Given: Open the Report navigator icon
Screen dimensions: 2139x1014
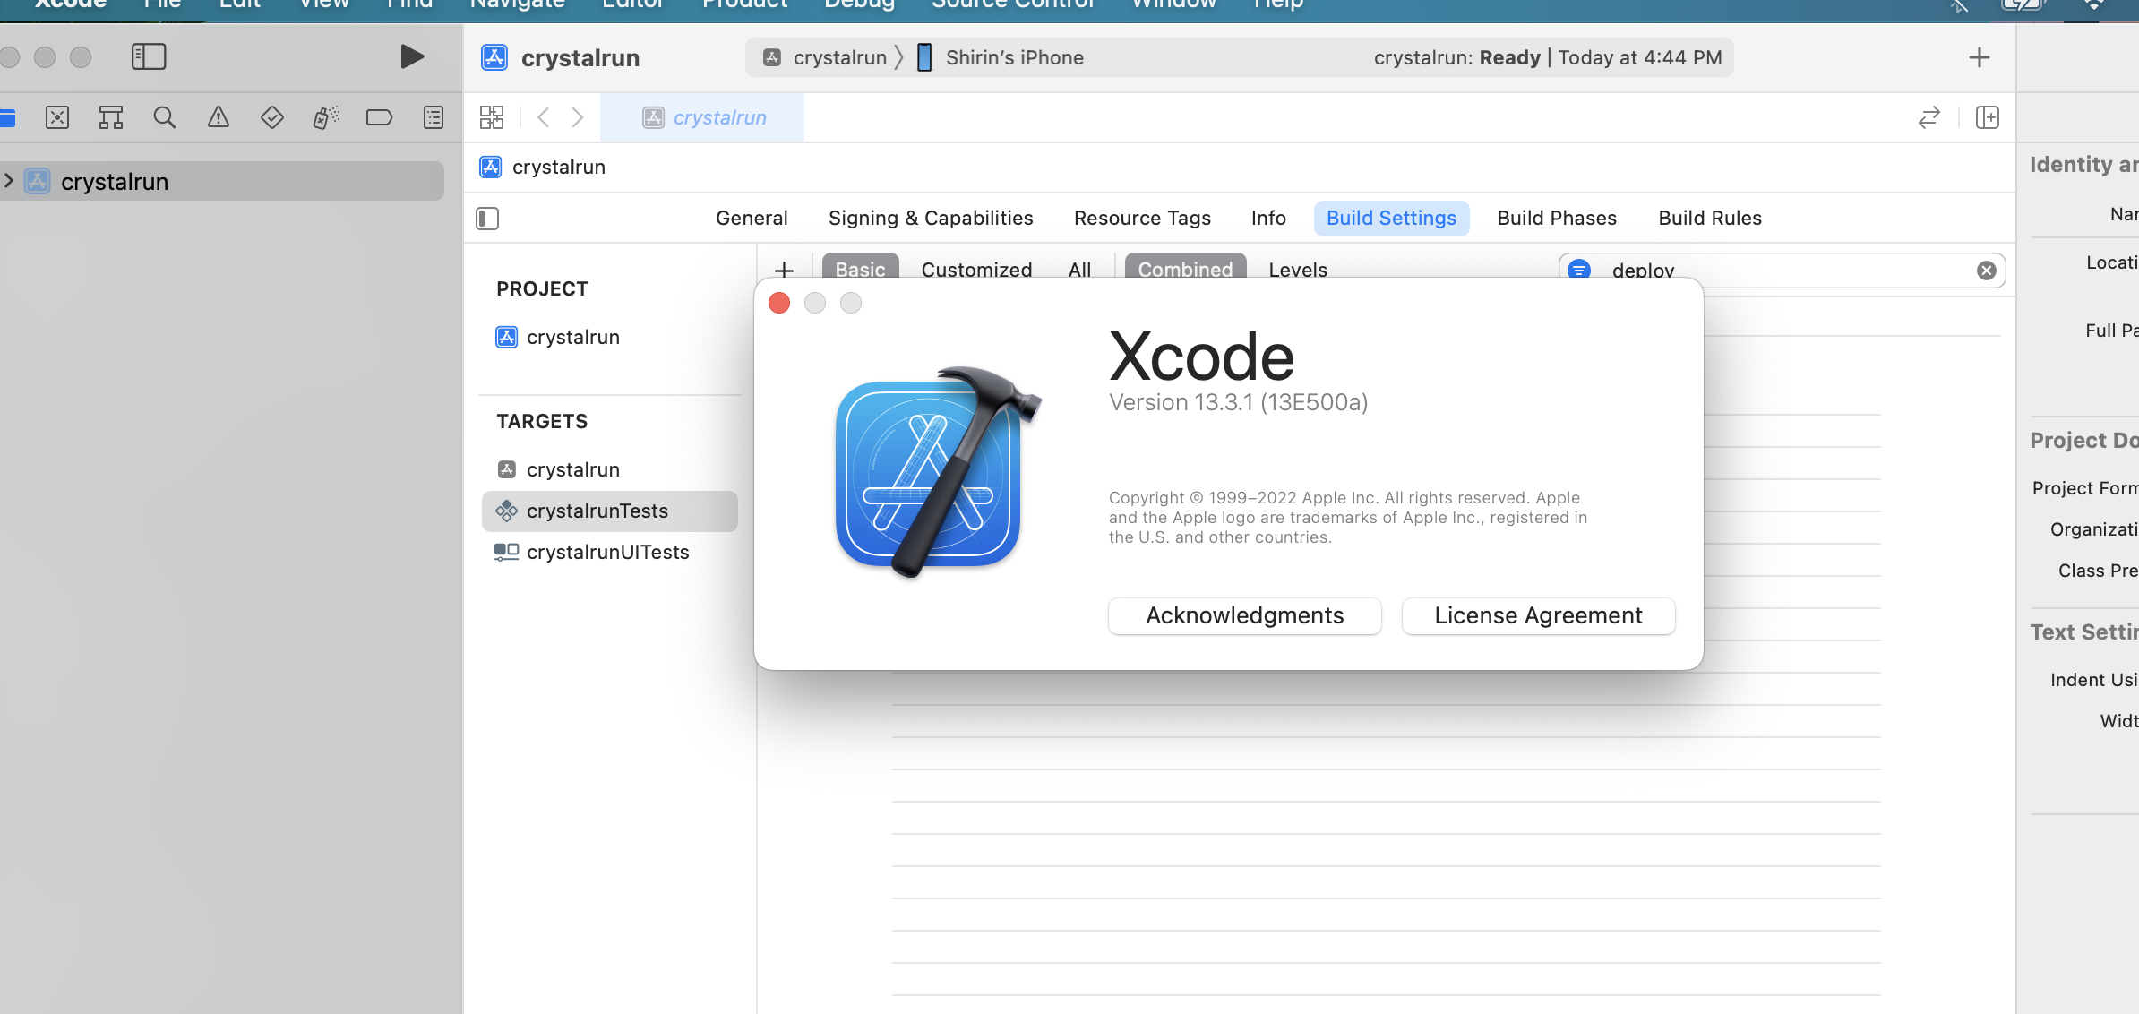Looking at the screenshot, I should (434, 117).
